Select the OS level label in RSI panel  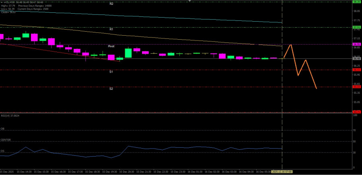click(x=2, y=151)
